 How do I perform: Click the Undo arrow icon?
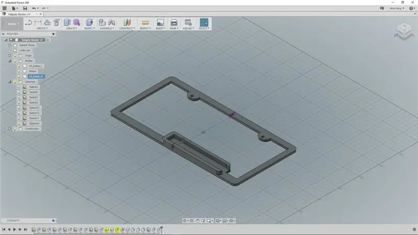click(34, 8)
